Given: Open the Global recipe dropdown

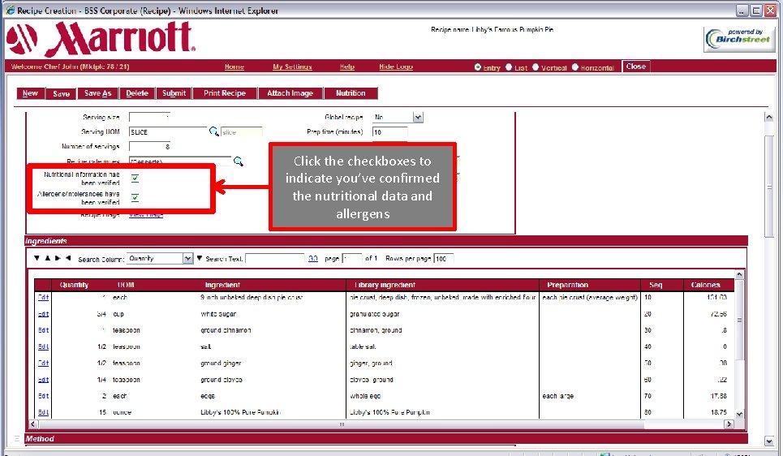Looking at the screenshot, I should [x=418, y=118].
